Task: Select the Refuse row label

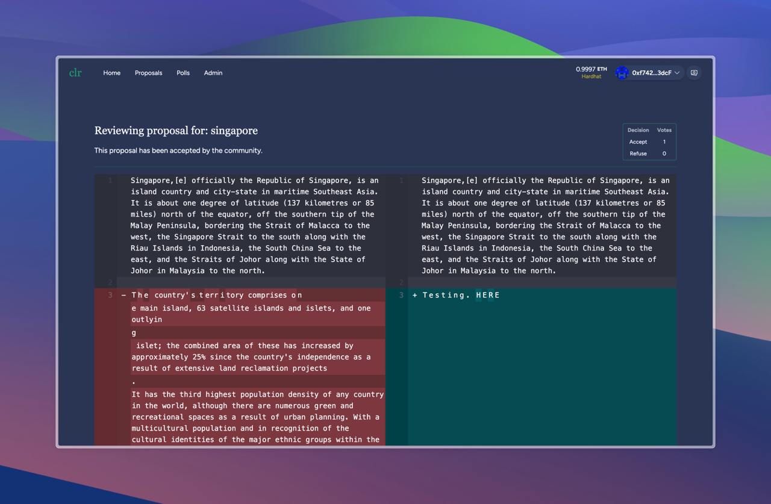Action: click(x=638, y=154)
